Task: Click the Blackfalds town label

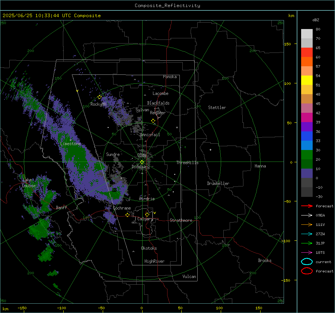Action: [x=158, y=103]
